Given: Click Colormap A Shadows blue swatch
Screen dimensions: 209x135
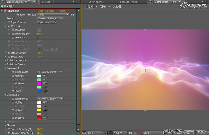Looking at the screenshot, I should pos(39,91).
